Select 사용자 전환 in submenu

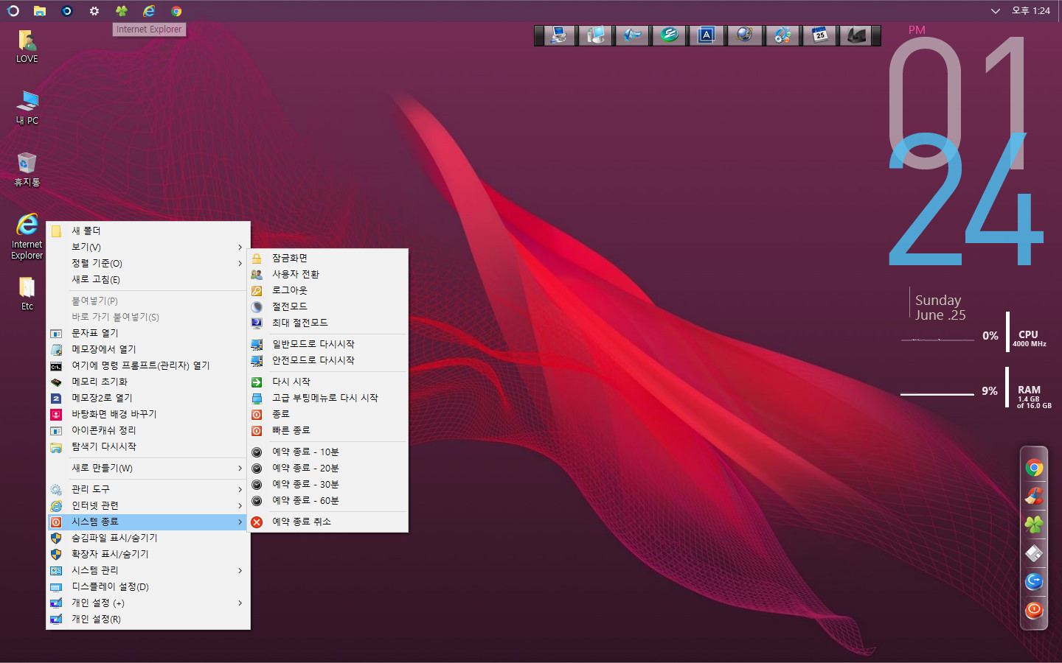point(328,274)
